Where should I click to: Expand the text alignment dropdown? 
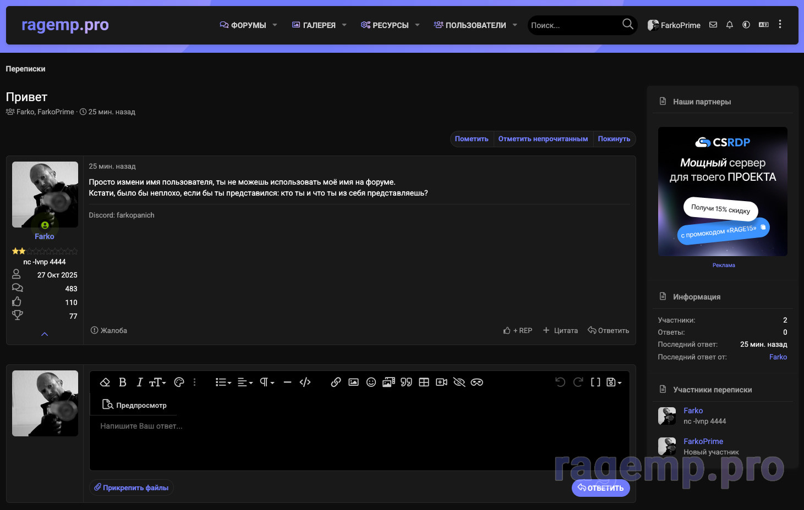pyautogui.click(x=245, y=382)
